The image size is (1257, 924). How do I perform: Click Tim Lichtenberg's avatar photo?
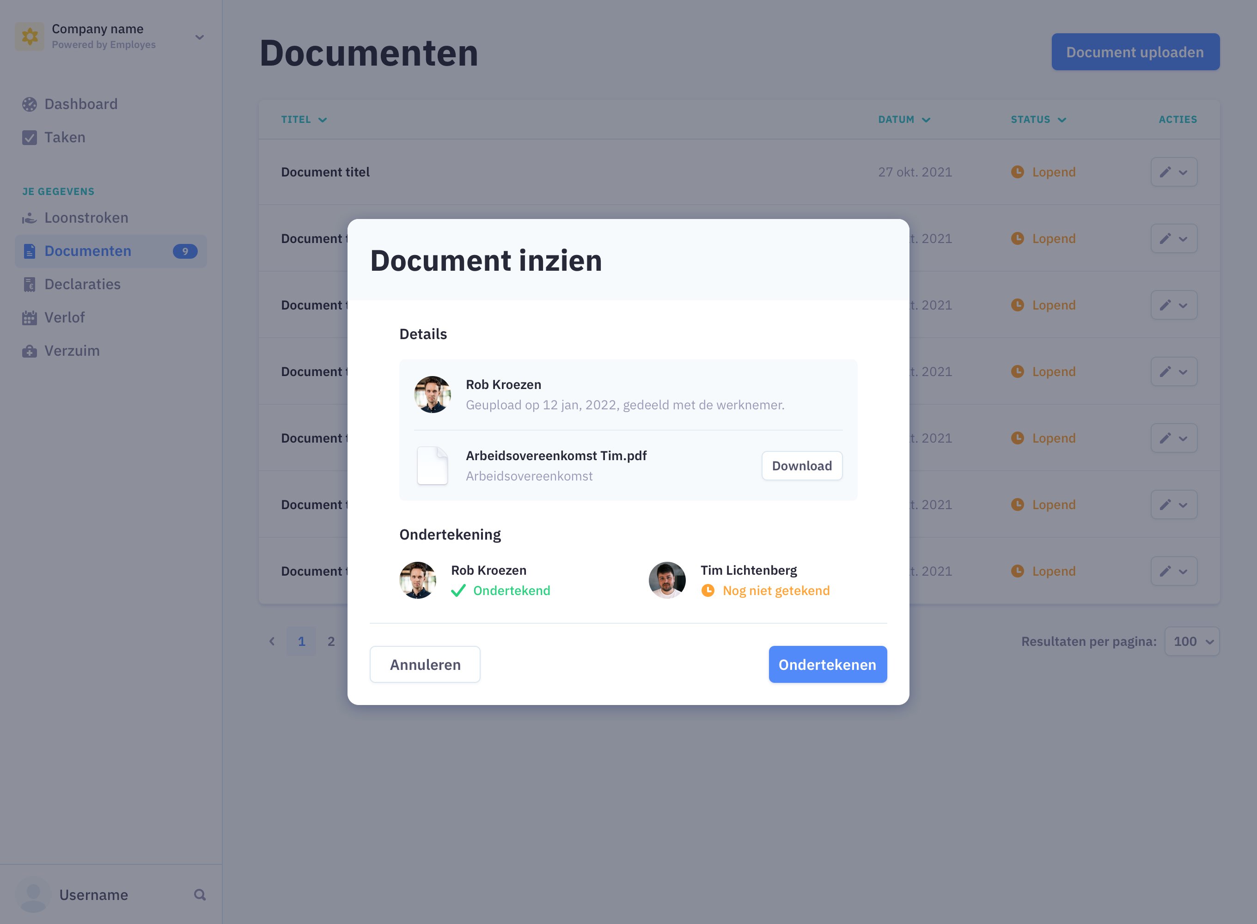click(667, 580)
